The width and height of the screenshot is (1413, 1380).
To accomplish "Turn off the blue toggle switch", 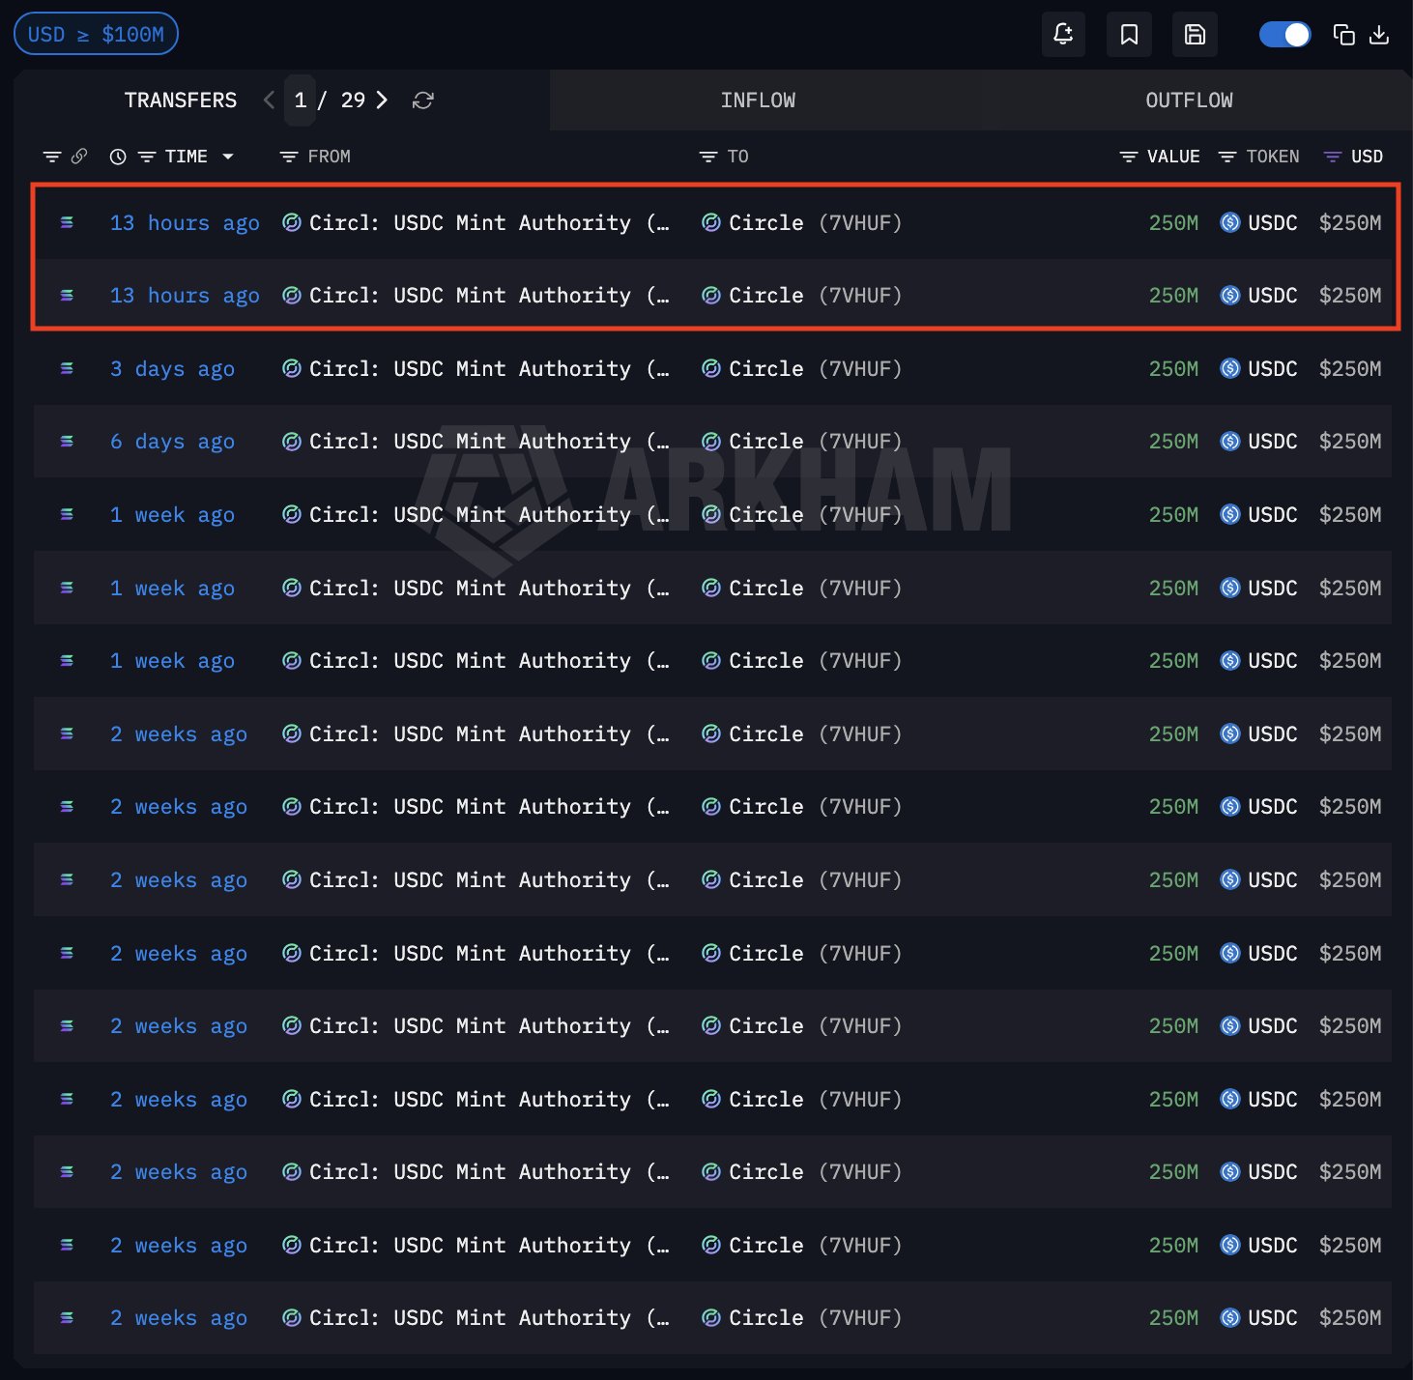I will (1284, 35).
